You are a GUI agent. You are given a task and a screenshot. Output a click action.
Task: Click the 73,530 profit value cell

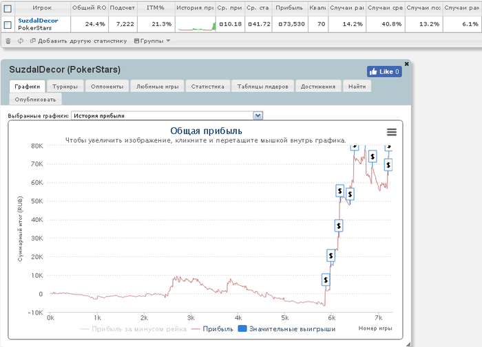(x=290, y=24)
